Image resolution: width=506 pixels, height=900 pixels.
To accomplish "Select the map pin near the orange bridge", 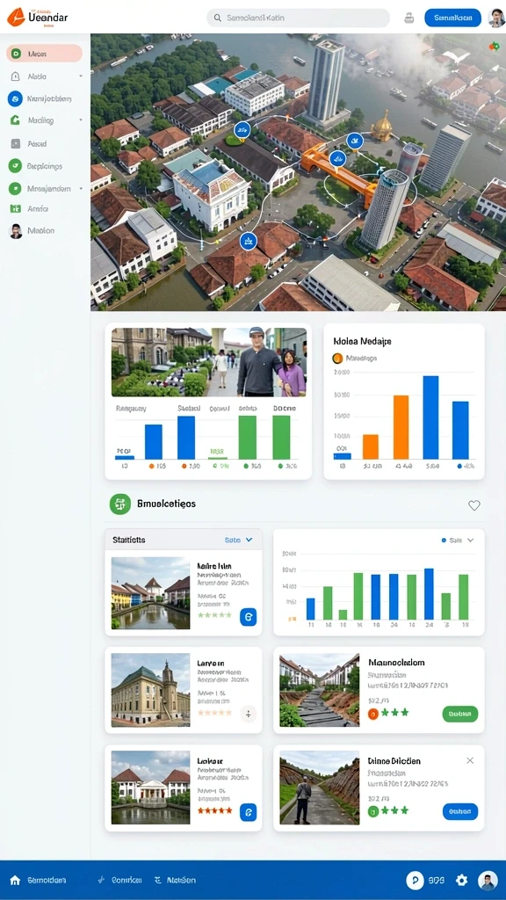I will [x=338, y=158].
